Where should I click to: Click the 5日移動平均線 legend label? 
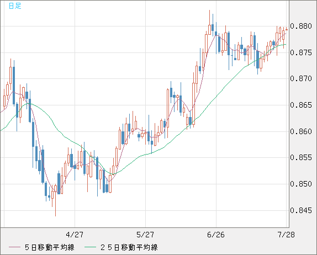[50, 247]
